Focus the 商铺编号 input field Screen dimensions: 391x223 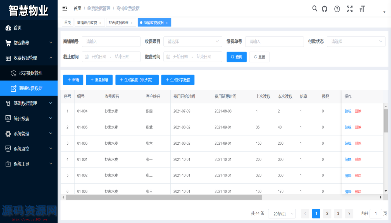click(111, 42)
